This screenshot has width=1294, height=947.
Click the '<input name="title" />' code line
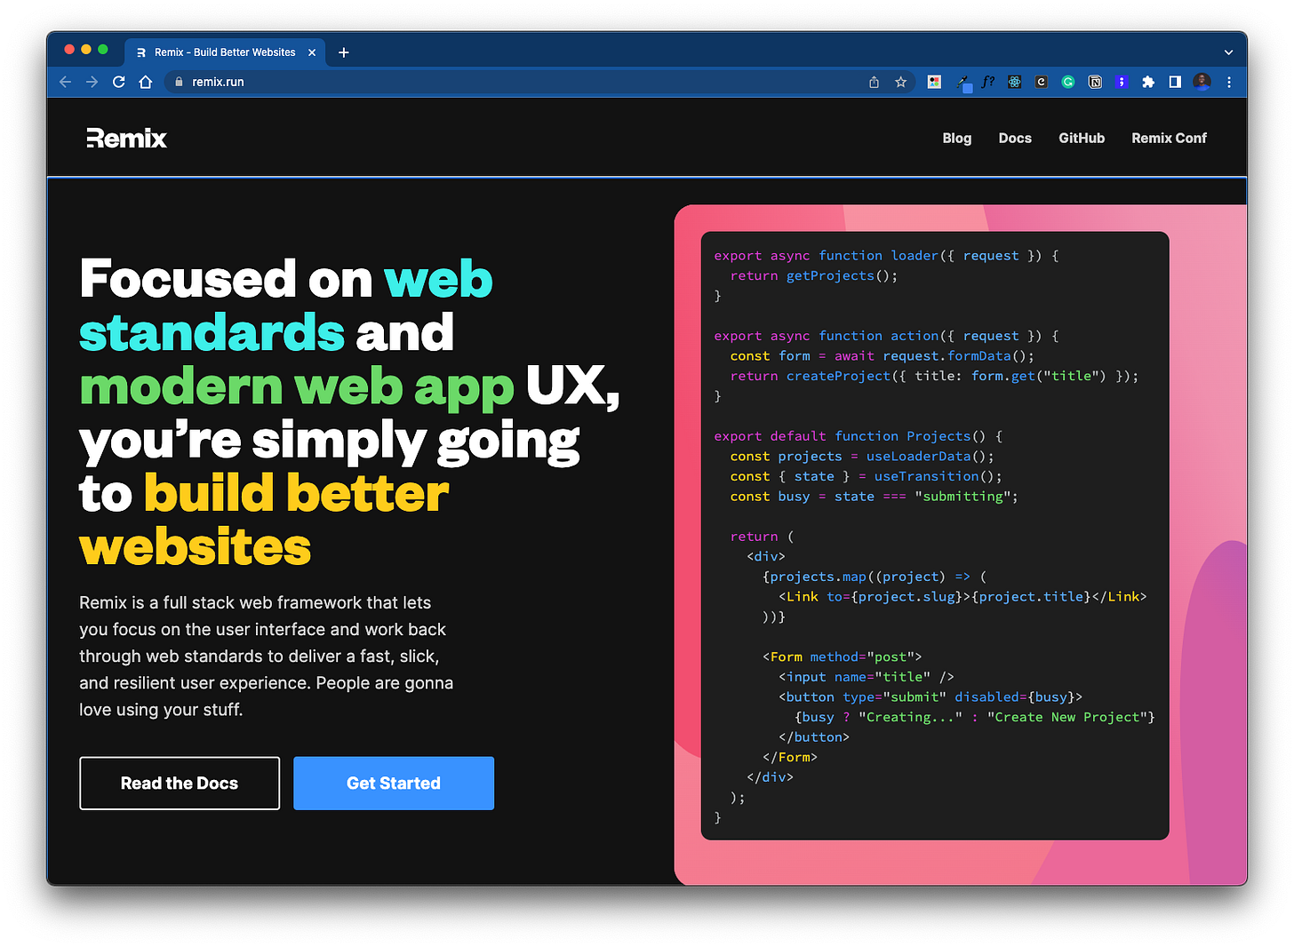pyautogui.click(x=867, y=677)
